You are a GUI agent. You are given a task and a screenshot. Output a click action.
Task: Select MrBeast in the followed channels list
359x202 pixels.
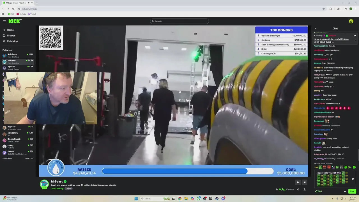pos(18,61)
